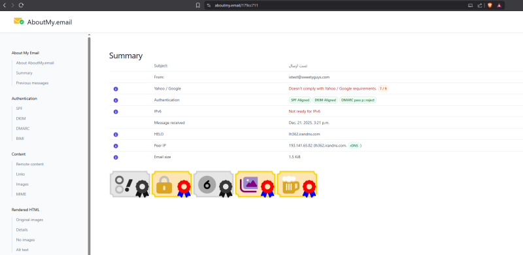
Task: Click the HELO value lh362.irandns.com
Action: tap(304, 134)
